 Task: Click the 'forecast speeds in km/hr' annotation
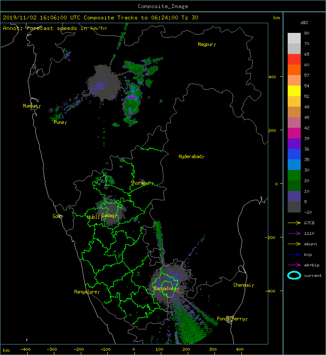(67, 28)
